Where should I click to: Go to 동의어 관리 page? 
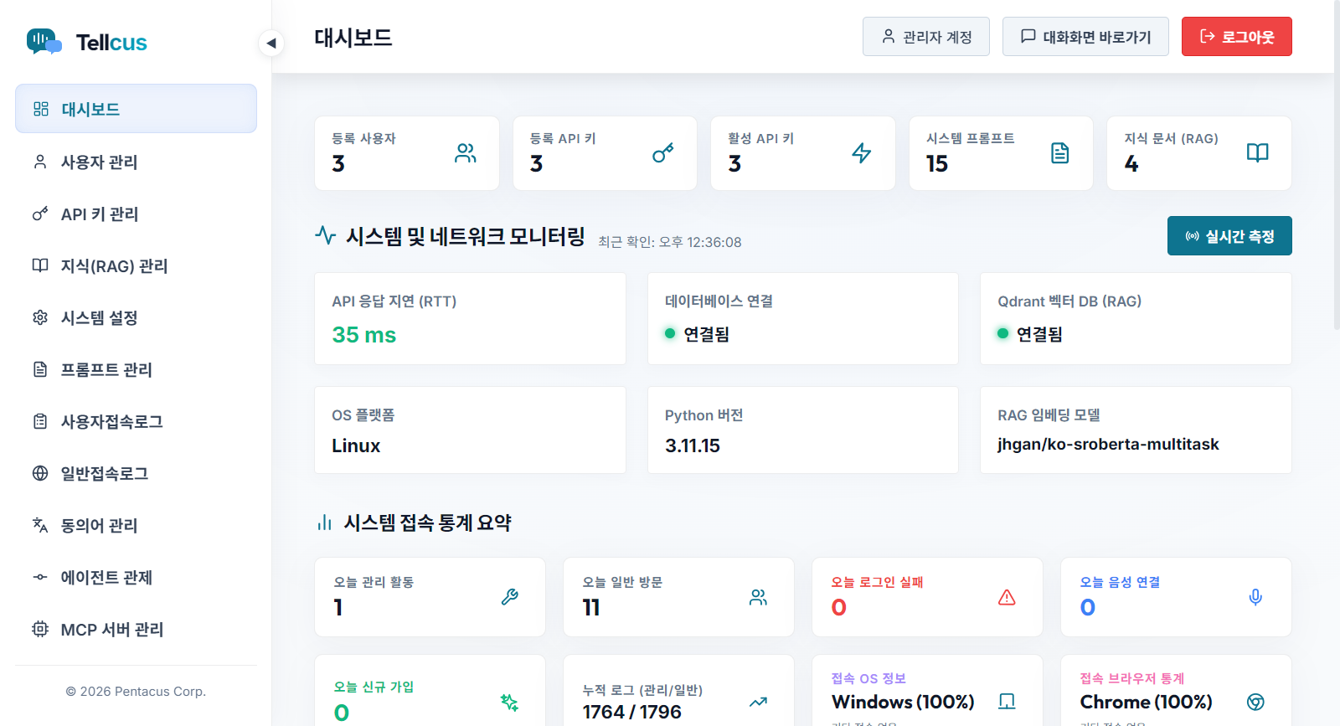[136, 525]
